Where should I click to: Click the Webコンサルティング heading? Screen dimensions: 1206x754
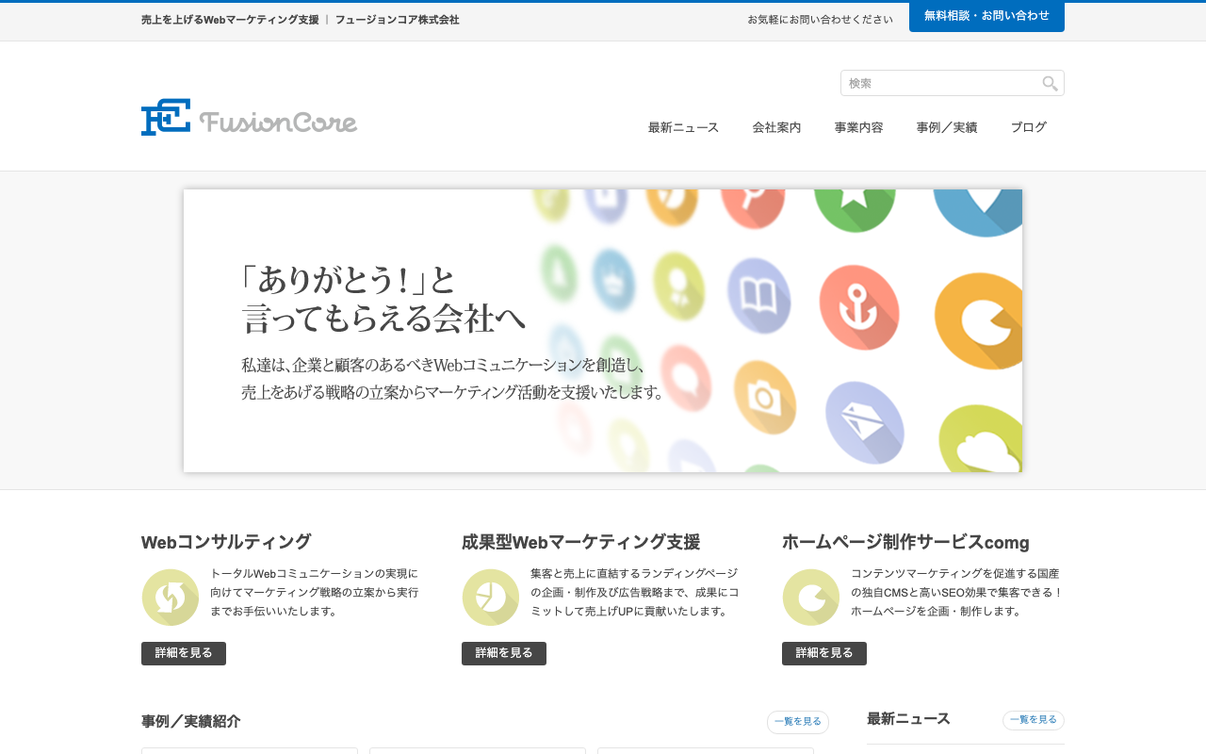[226, 542]
